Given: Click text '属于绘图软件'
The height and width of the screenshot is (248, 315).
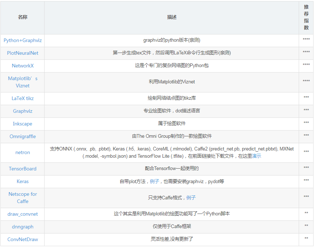Looking at the screenshot, I should click(172, 124).
